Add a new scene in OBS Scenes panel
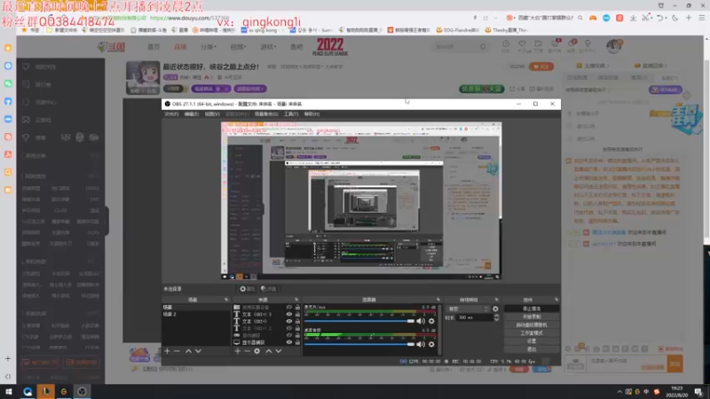 click(x=167, y=351)
